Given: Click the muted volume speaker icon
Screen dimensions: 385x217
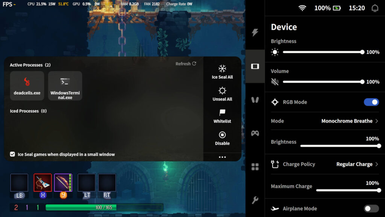Looking at the screenshot, I should (x=275, y=82).
